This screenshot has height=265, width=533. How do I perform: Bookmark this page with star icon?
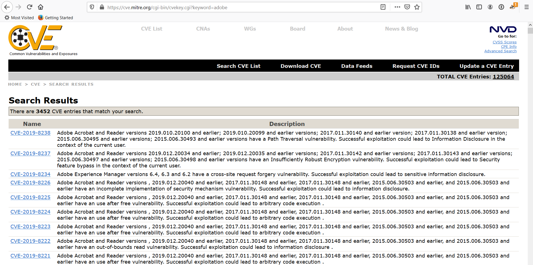417,7
